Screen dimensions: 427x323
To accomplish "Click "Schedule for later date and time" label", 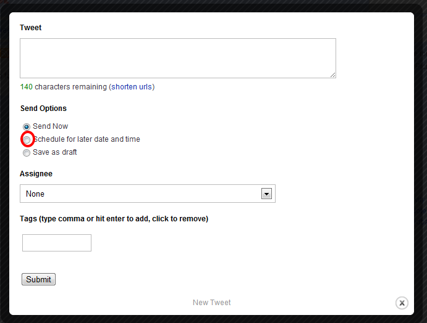I will tap(88, 139).
